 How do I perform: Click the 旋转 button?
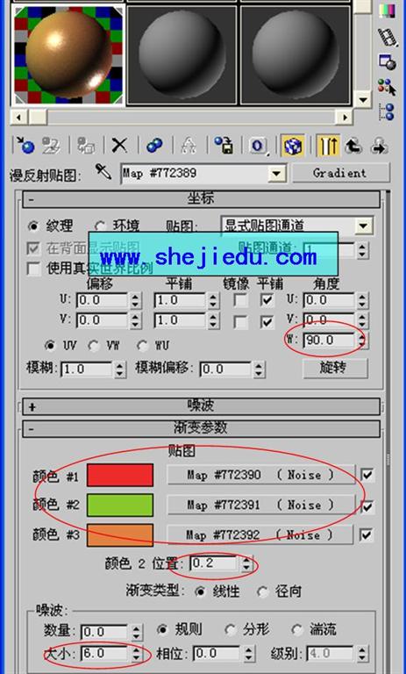click(x=335, y=368)
